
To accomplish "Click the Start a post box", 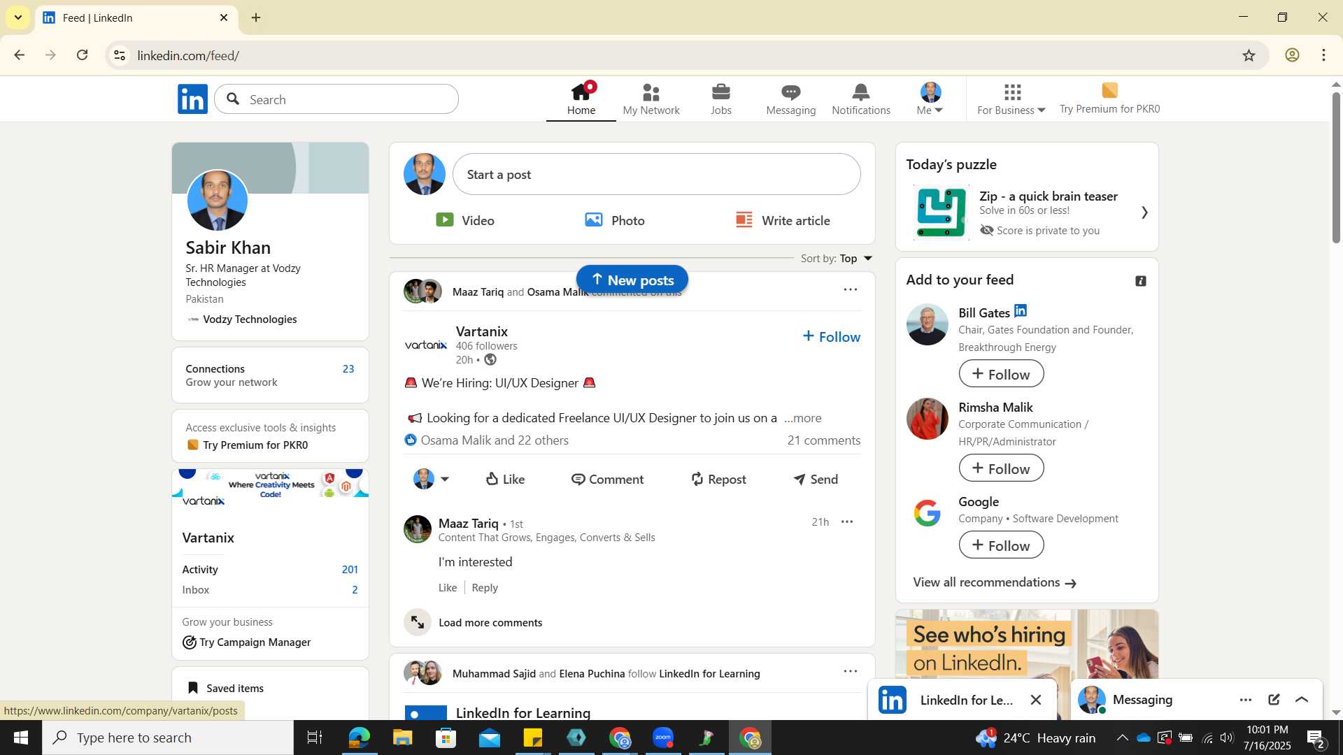I will point(656,174).
